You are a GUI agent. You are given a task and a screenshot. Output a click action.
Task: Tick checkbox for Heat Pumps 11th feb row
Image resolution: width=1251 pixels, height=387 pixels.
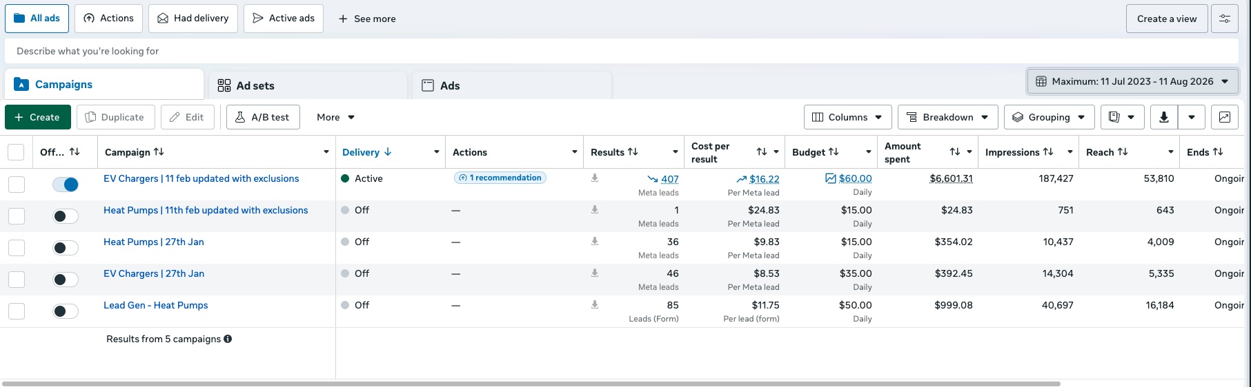pyautogui.click(x=17, y=216)
